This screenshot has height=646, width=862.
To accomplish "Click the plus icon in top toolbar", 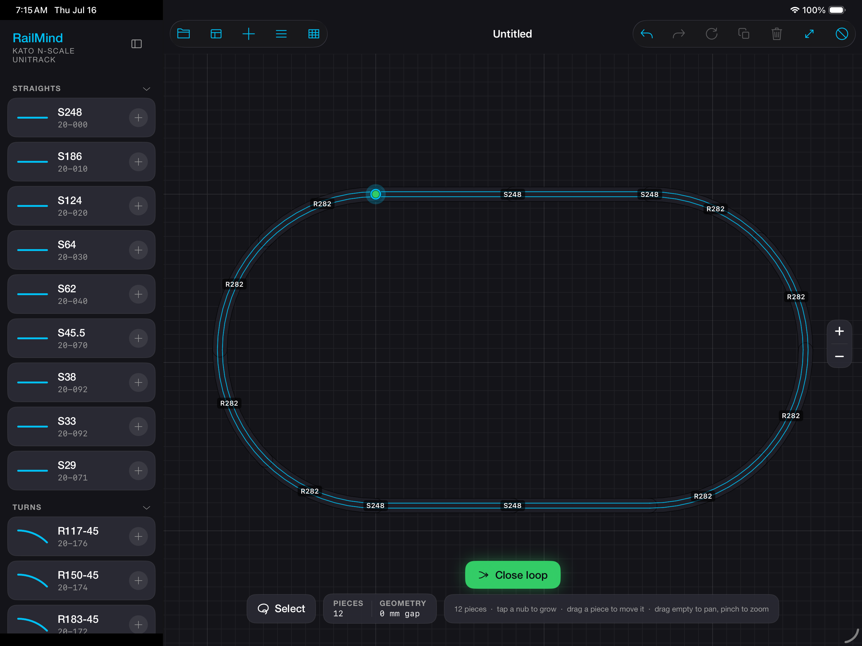I will 249,34.
